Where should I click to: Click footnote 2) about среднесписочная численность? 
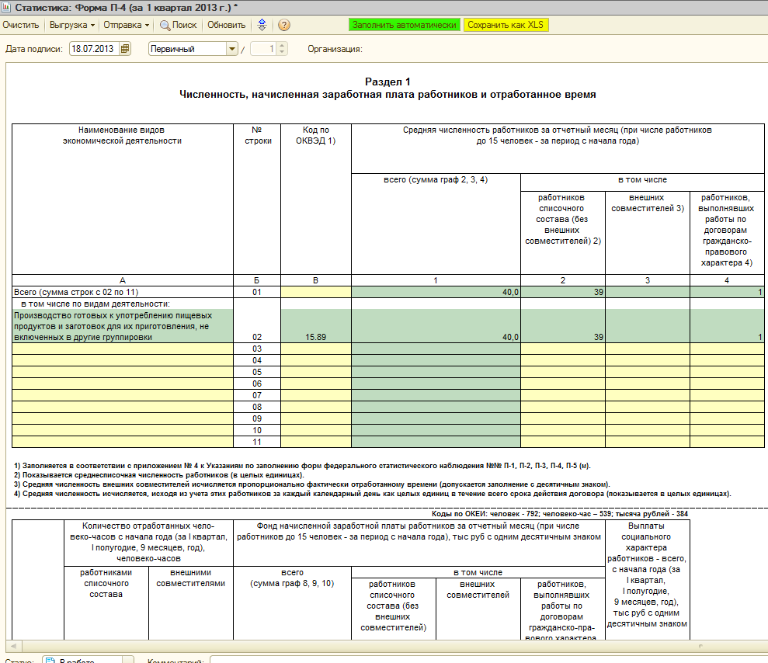coord(159,475)
